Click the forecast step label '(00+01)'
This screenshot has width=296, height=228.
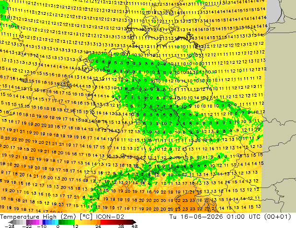277,217
